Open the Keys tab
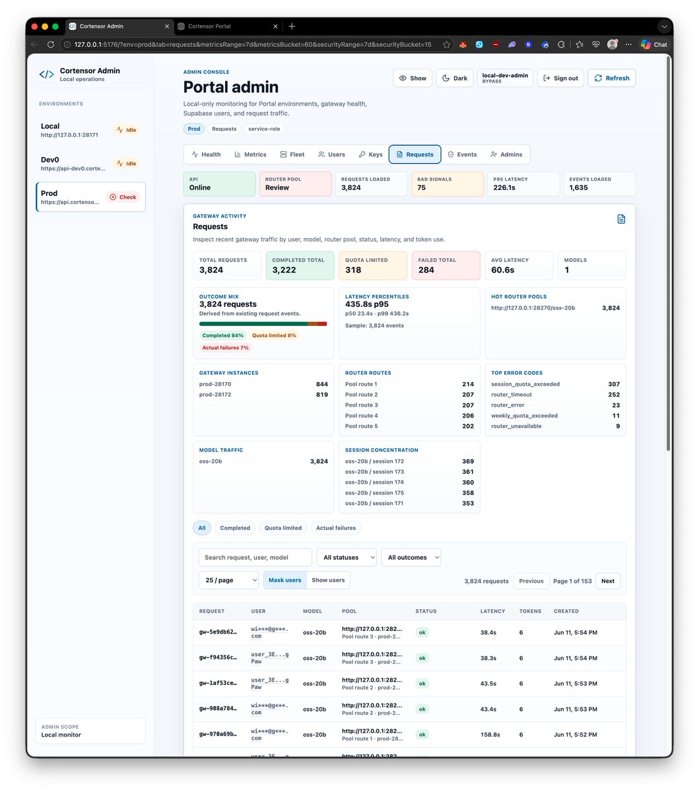This screenshot has width=699, height=792. pyautogui.click(x=370, y=154)
